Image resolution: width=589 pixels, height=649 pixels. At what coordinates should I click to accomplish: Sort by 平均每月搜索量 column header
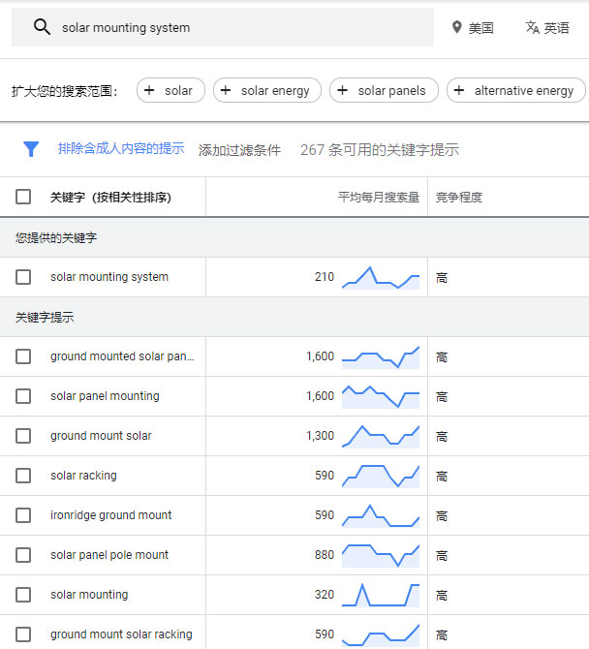[379, 197]
